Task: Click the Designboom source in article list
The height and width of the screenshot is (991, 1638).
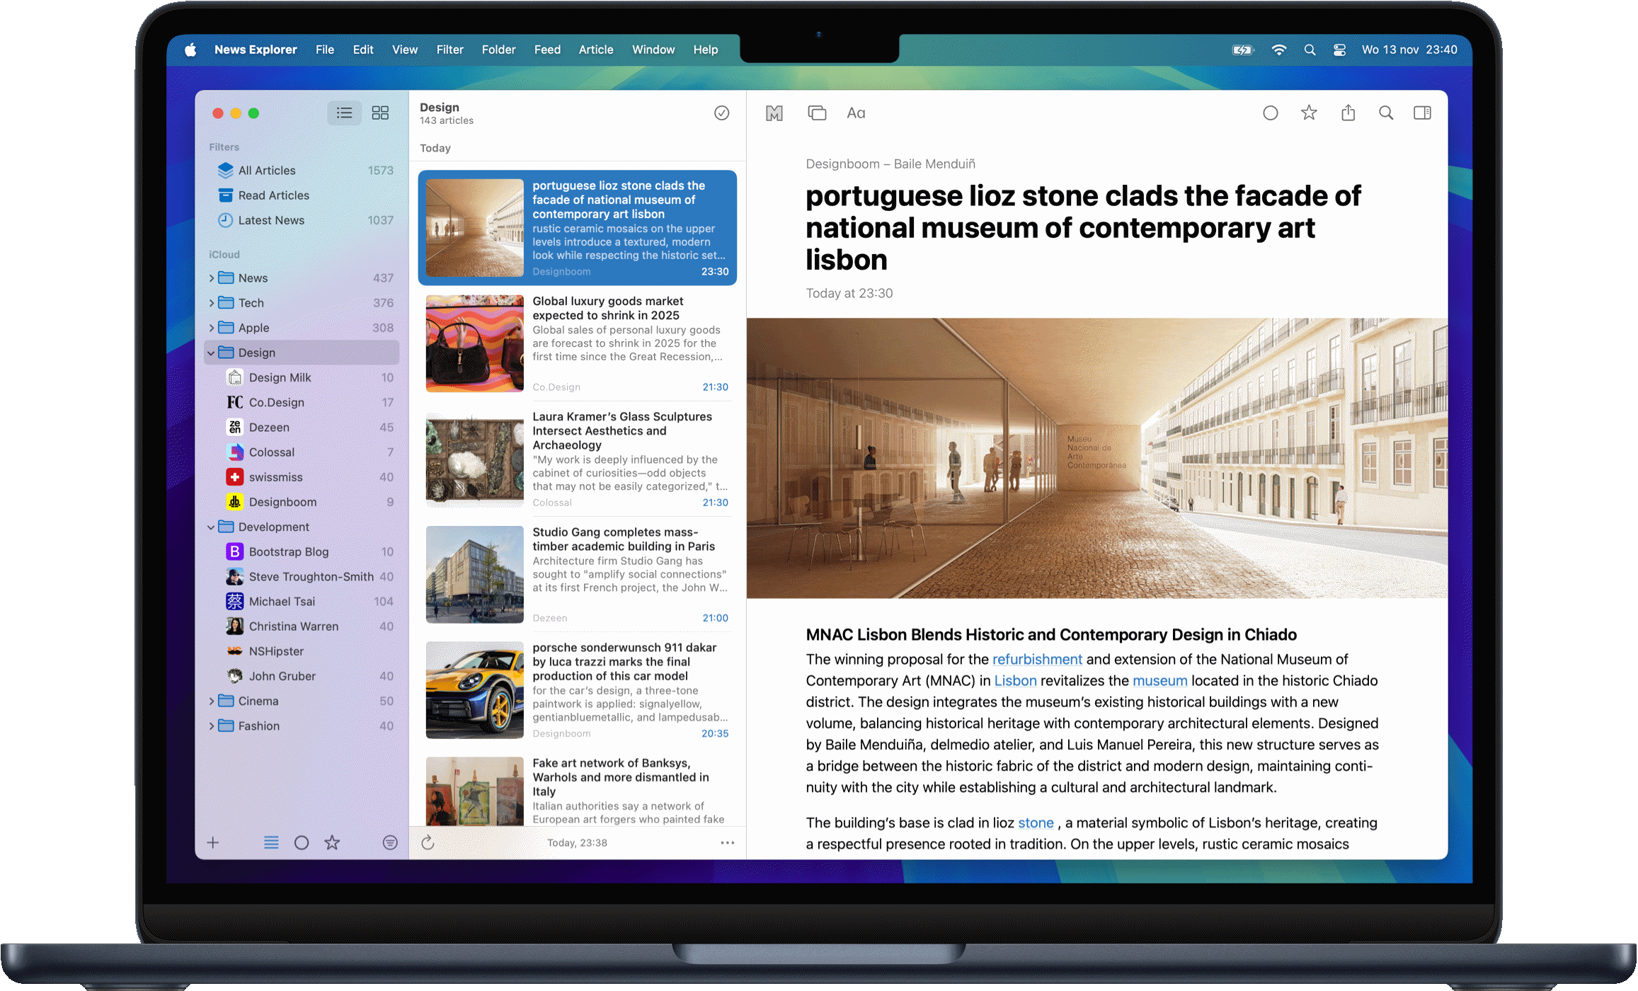Action: point(561,271)
